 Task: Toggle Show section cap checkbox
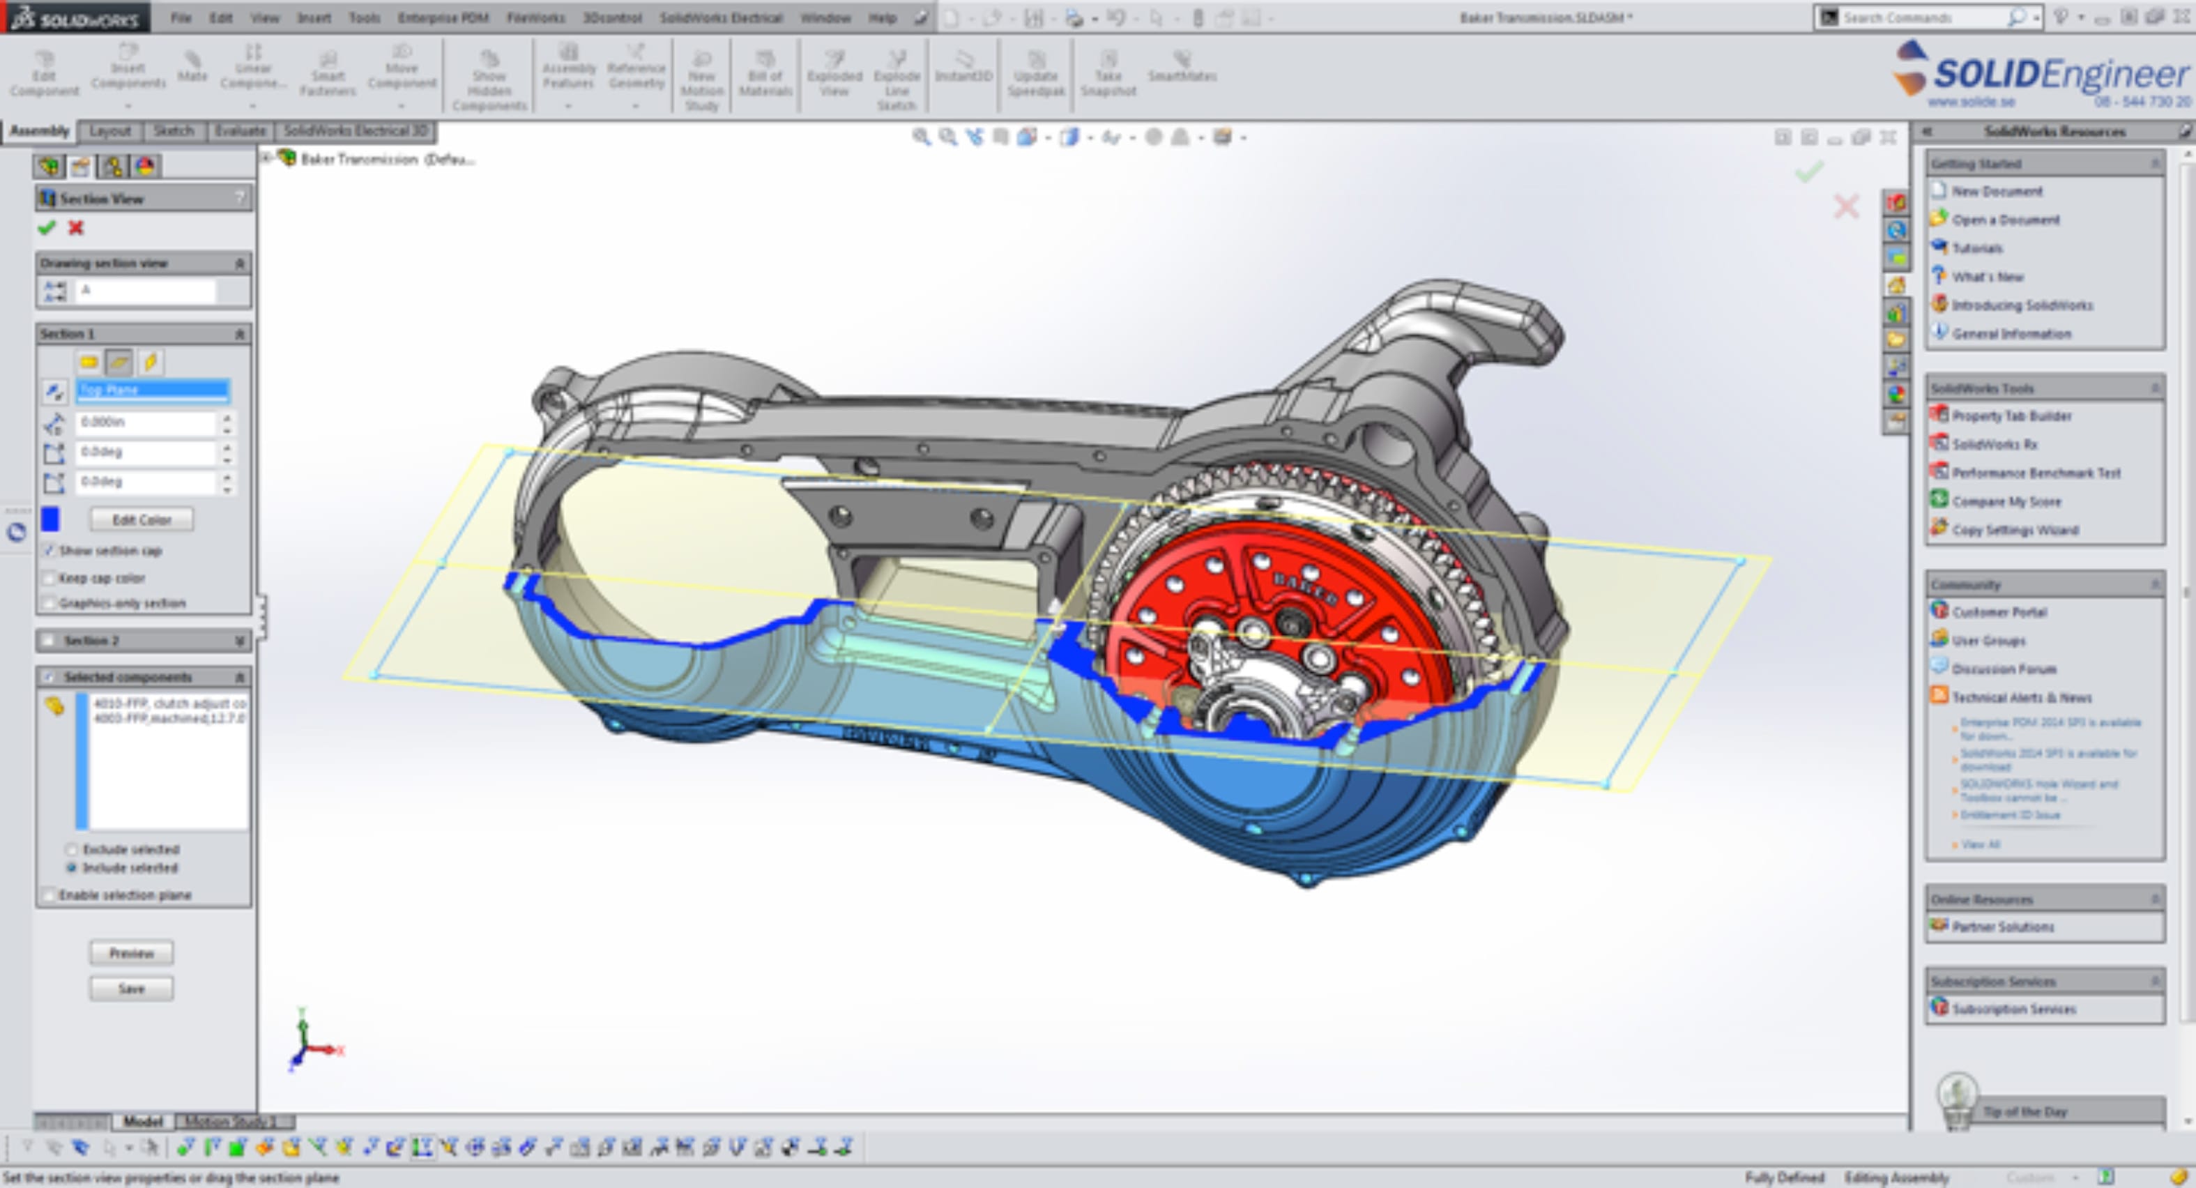tap(49, 551)
